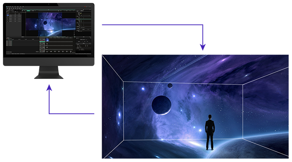
Task: Click the green highlighted button above the preview
Action: point(28,11)
